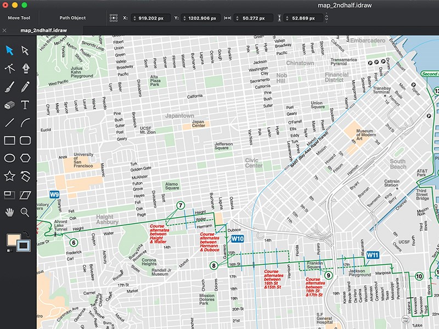Image resolution: width=439 pixels, height=329 pixels.
Task: Select the Line tool
Action: pyautogui.click(x=9, y=122)
